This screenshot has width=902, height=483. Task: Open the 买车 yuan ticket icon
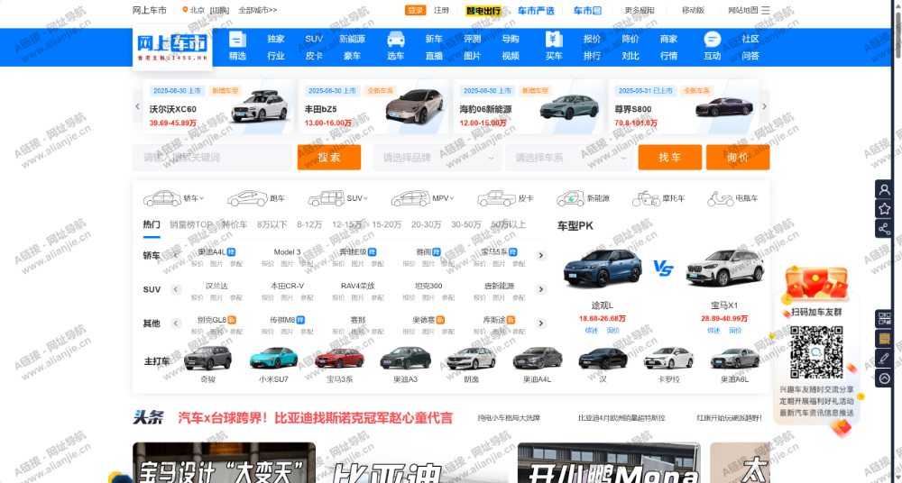(x=554, y=39)
